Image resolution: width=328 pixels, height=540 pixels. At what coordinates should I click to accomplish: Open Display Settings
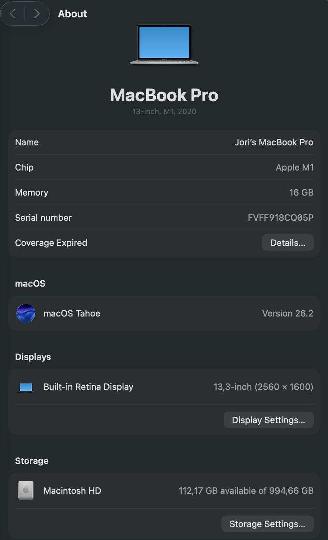(x=269, y=420)
